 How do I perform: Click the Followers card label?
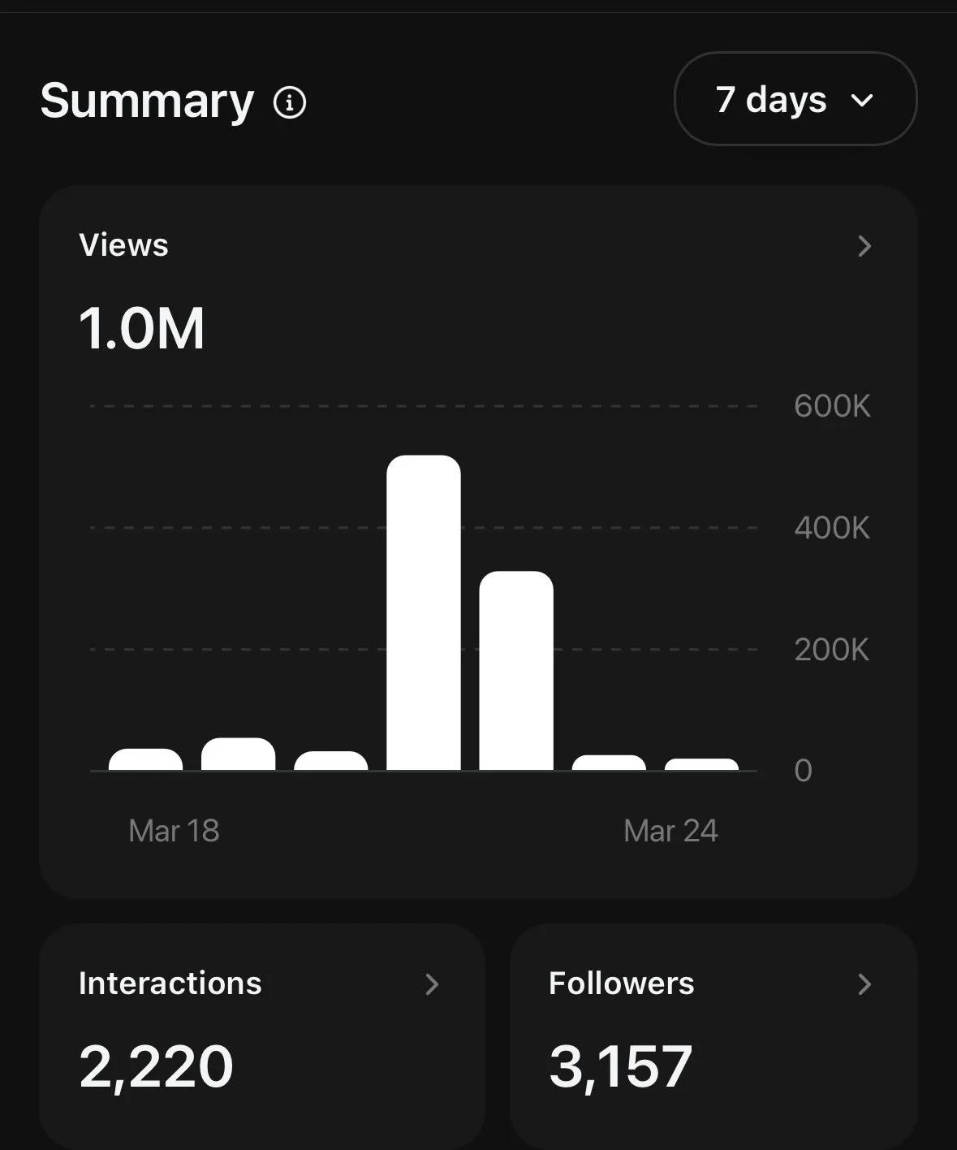tap(622, 984)
